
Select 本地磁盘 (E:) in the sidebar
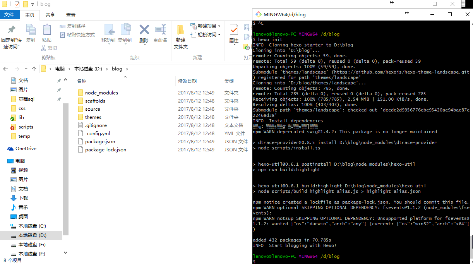[x=32, y=245]
